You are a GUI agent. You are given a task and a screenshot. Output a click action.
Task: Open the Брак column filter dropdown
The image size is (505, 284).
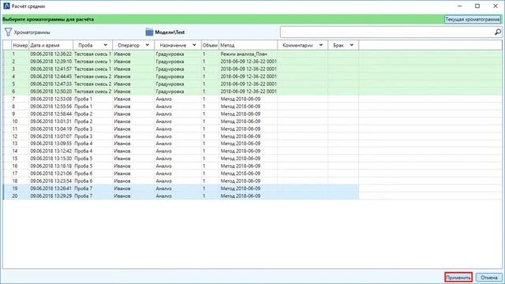352,45
